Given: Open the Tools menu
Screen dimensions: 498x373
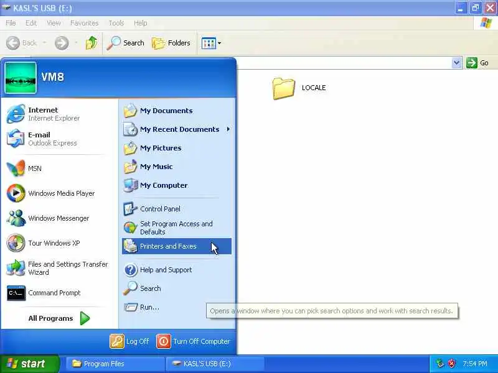Looking at the screenshot, I should click(116, 23).
